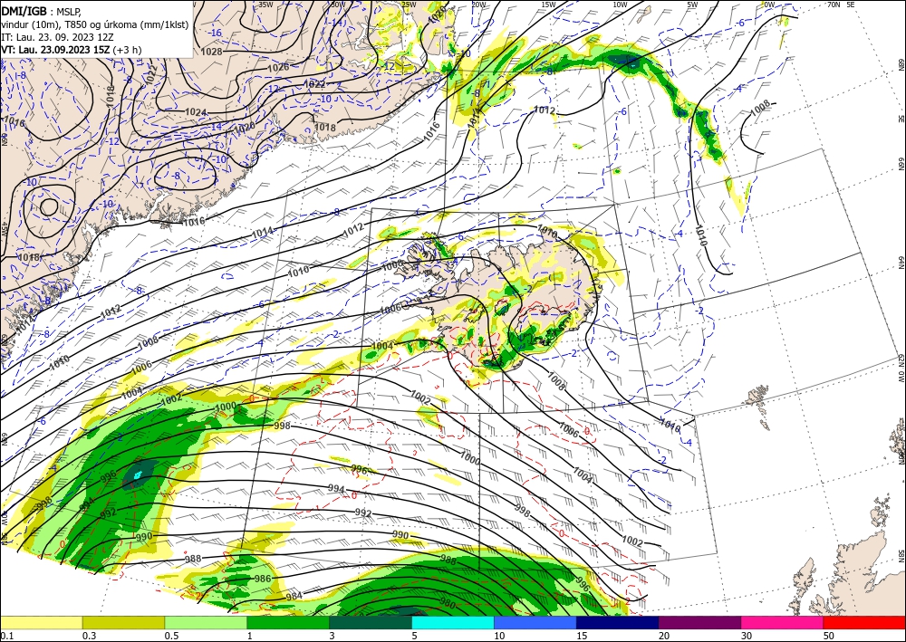The width and height of the screenshot is (906, 642).
Task: Click the purple 20–30 mm legend swatch
Action: click(x=699, y=622)
